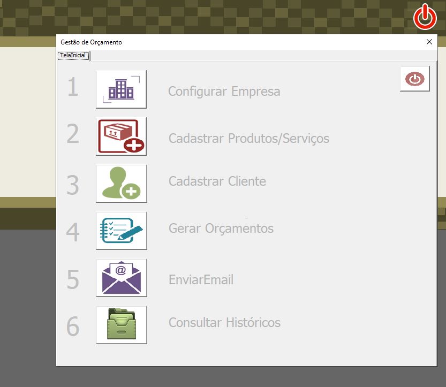This screenshot has width=446, height=387.
Task: Click the small power button inside the form
Action: 415,79
